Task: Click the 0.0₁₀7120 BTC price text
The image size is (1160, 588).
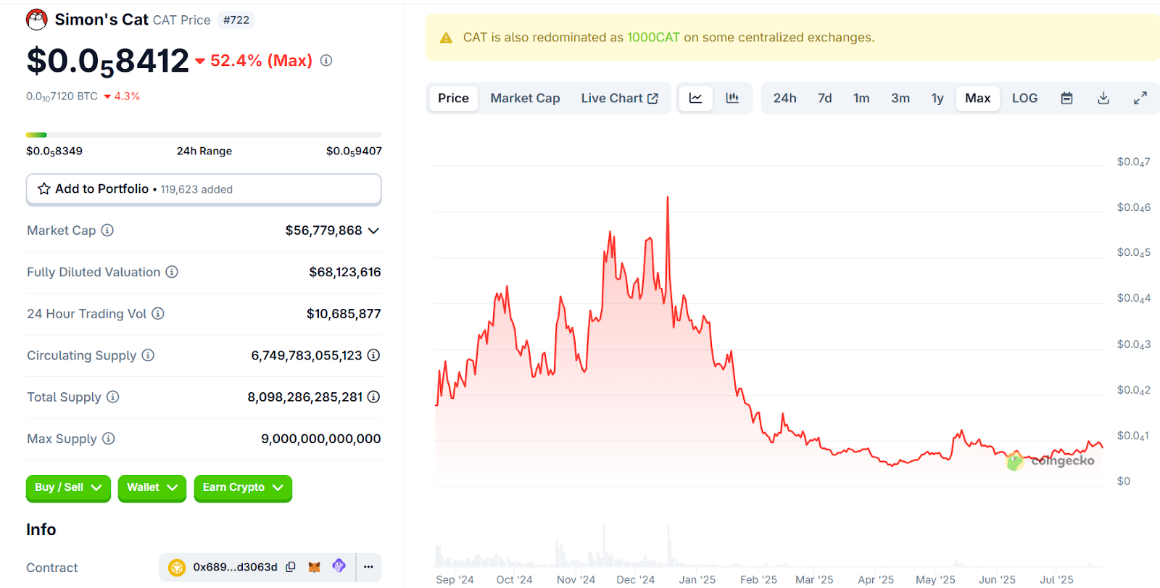Action: pos(62,96)
